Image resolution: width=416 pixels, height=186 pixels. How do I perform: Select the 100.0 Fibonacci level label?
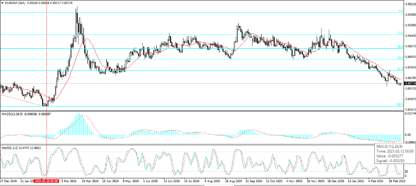click(x=400, y=105)
